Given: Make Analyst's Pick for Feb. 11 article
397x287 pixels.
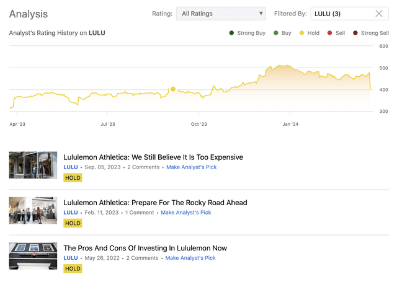Looking at the screenshot, I should pyautogui.click(x=186, y=213).
